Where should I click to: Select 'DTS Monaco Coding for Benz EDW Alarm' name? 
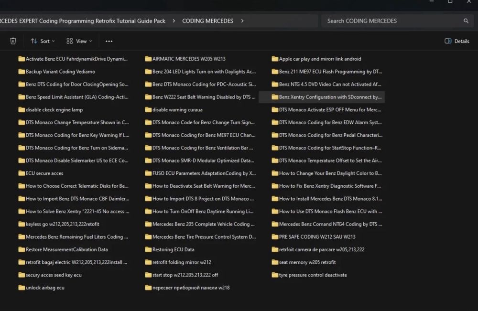(330, 122)
